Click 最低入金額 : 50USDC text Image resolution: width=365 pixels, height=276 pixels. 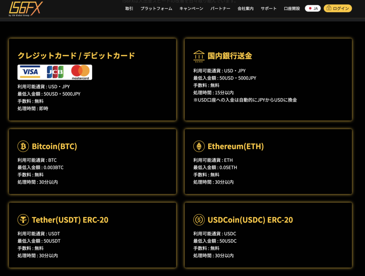[215, 241]
